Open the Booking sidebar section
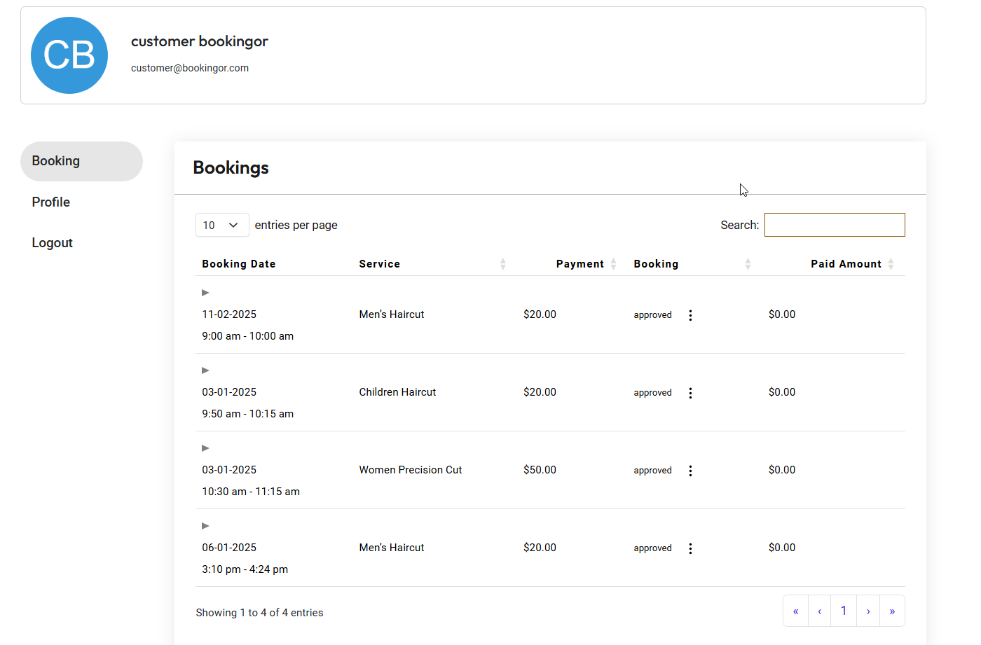The width and height of the screenshot is (981, 645). [81, 161]
